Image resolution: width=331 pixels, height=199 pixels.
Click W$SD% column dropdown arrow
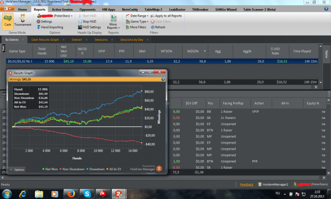tap(205, 51)
